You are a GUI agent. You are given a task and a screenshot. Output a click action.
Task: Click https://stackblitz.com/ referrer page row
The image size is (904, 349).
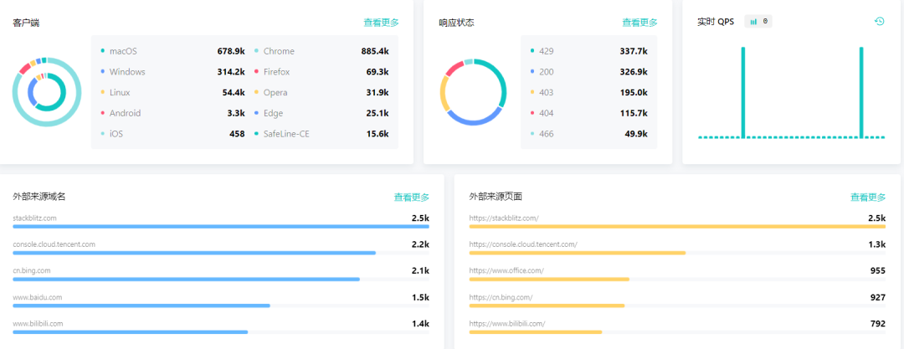[x=677, y=222]
